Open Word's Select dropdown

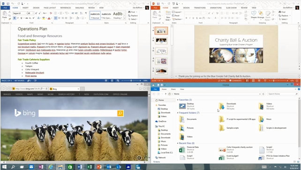click(x=133, y=19)
